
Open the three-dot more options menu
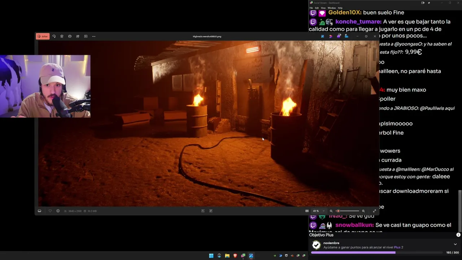click(x=93, y=36)
